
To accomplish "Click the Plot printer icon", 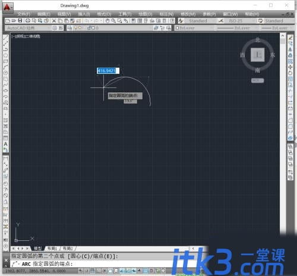I will click(28, 21).
